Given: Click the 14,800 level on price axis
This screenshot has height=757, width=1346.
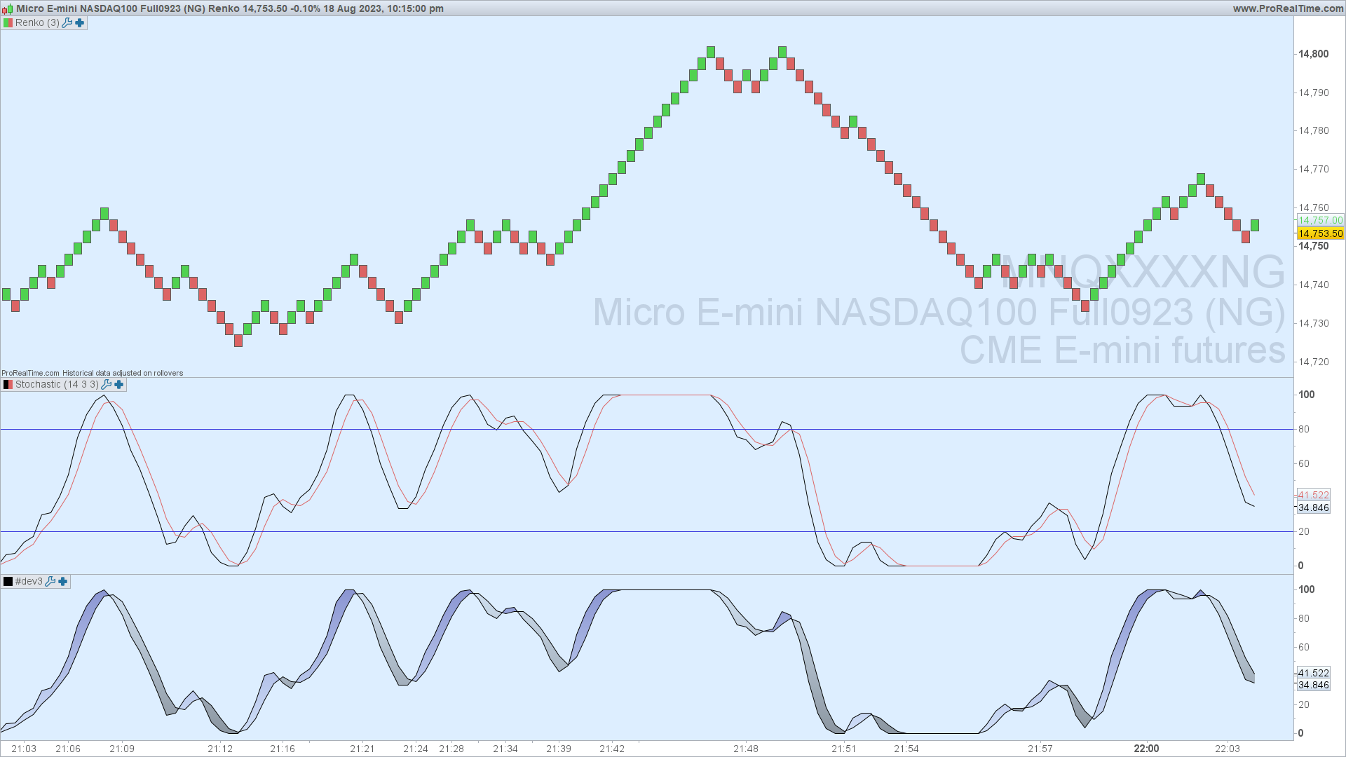Looking at the screenshot, I should click(x=1313, y=54).
